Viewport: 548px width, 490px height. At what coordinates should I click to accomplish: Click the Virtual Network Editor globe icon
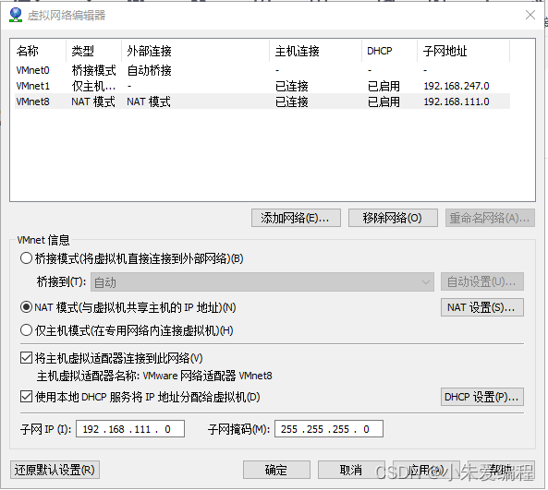click(x=16, y=15)
